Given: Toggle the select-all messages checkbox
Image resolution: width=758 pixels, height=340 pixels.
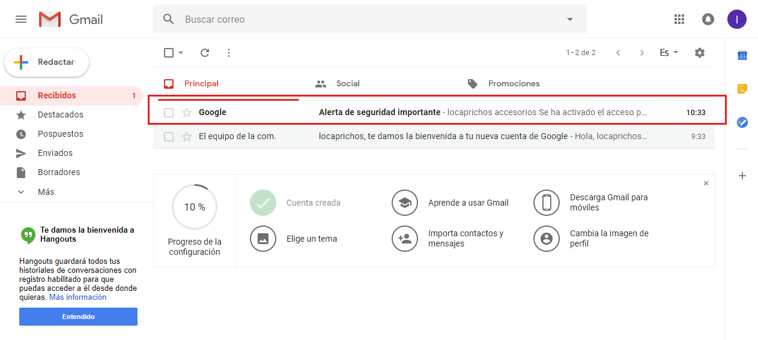Looking at the screenshot, I should coord(169,53).
